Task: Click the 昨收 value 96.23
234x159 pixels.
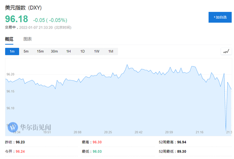Action: [20, 142]
